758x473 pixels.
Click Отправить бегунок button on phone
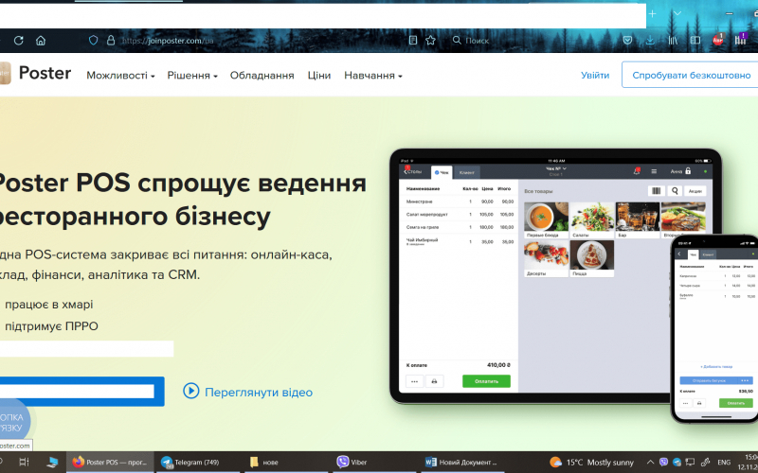click(x=716, y=380)
